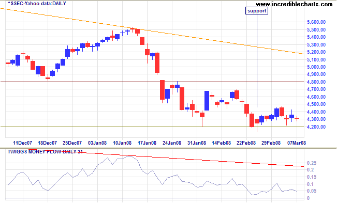Click the 4,400.00 price axis label
This screenshot has width=337, height=204.
(316, 112)
